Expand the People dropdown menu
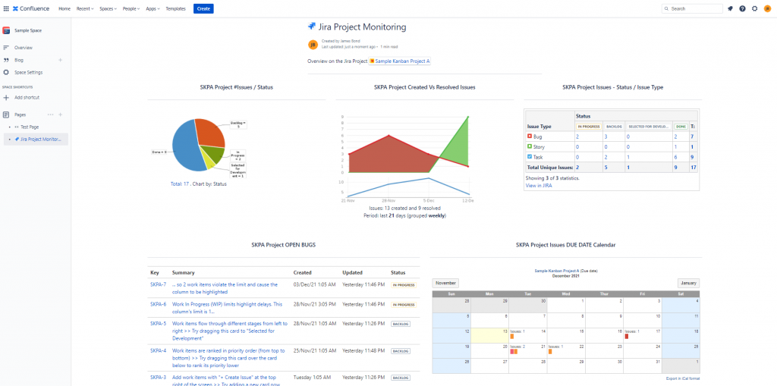This screenshot has height=386, width=777. [x=131, y=8]
